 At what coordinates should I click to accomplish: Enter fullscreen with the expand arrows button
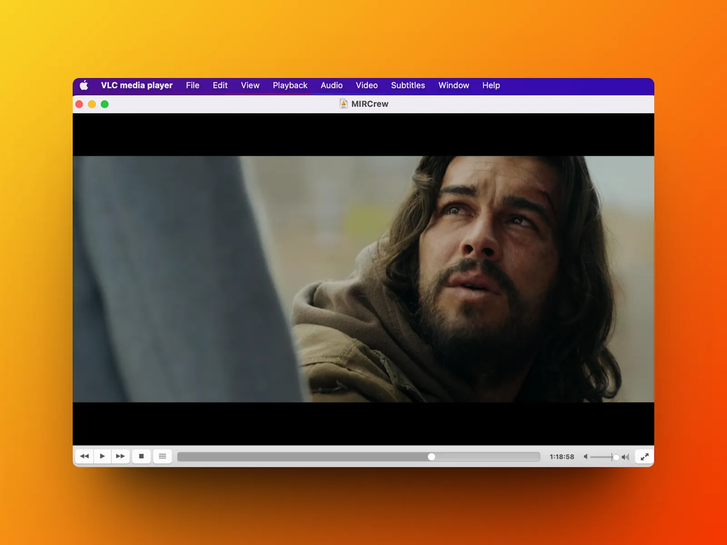(x=644, y=456)
